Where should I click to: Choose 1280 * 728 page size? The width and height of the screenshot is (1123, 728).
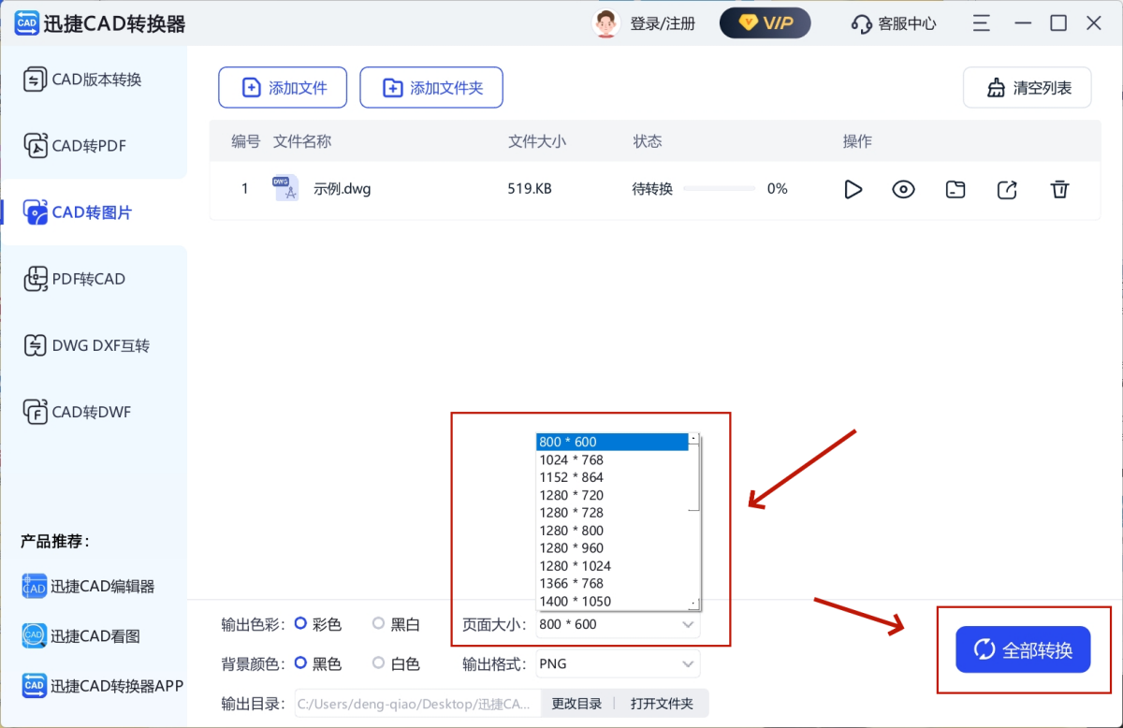(x=612, y=513)
